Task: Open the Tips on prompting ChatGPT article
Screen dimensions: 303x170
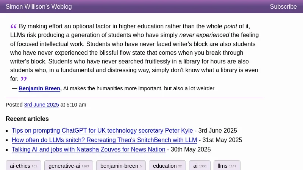Action: (102, 130)
